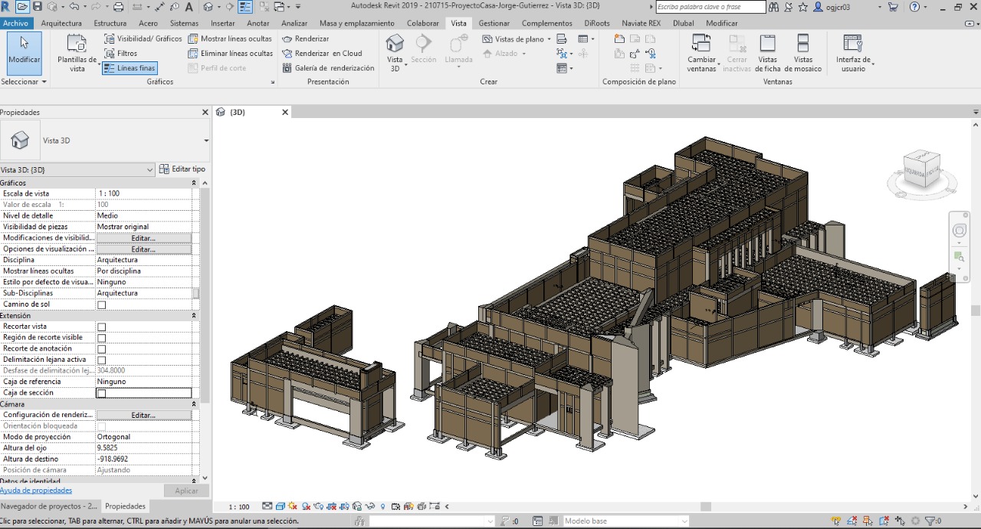
Task: Open Ayuda de propiedades link
Action: [x=35, y=490]
